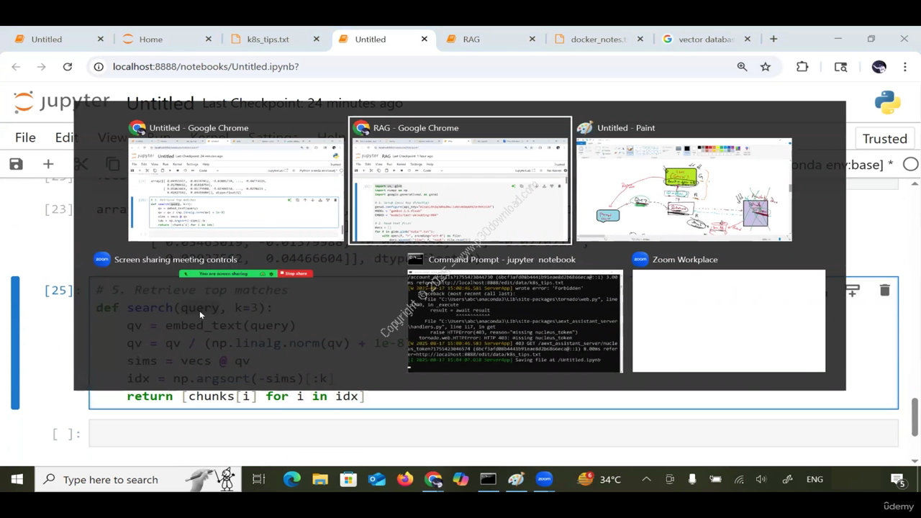Screen dimensions: 921x518
Task: Open Paint from the taskbar
Action: pos(517,479)
